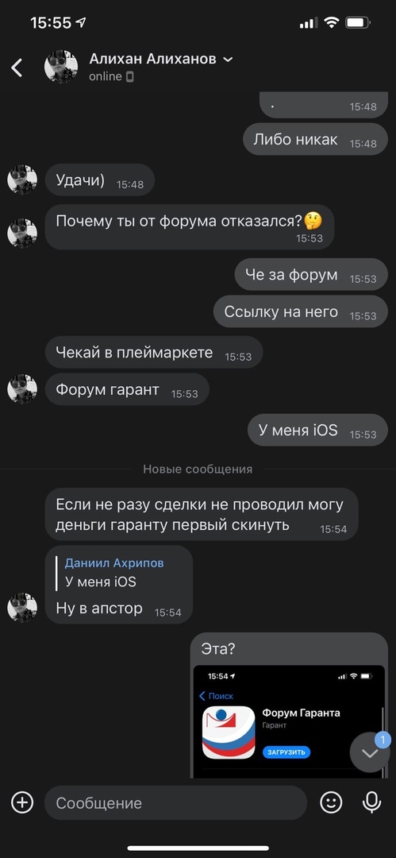Tap the avatar beside Форум гарант message
This screenshot has height=858, width=396.
22,389
